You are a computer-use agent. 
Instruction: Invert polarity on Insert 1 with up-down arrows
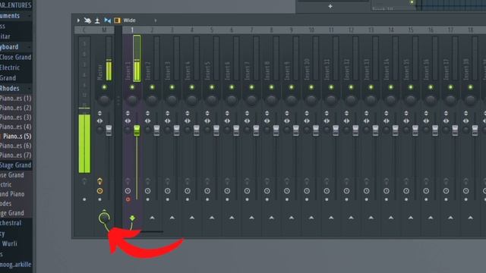coord(128,113)
